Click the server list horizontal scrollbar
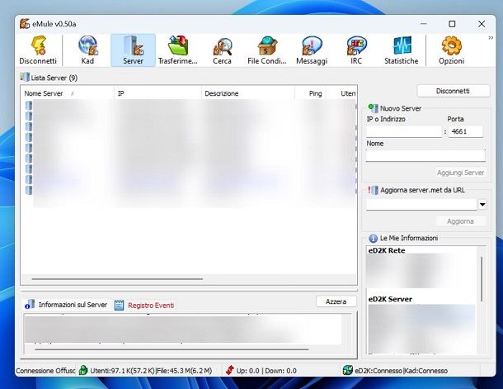 pyautogui.click(x=117, y=279)
